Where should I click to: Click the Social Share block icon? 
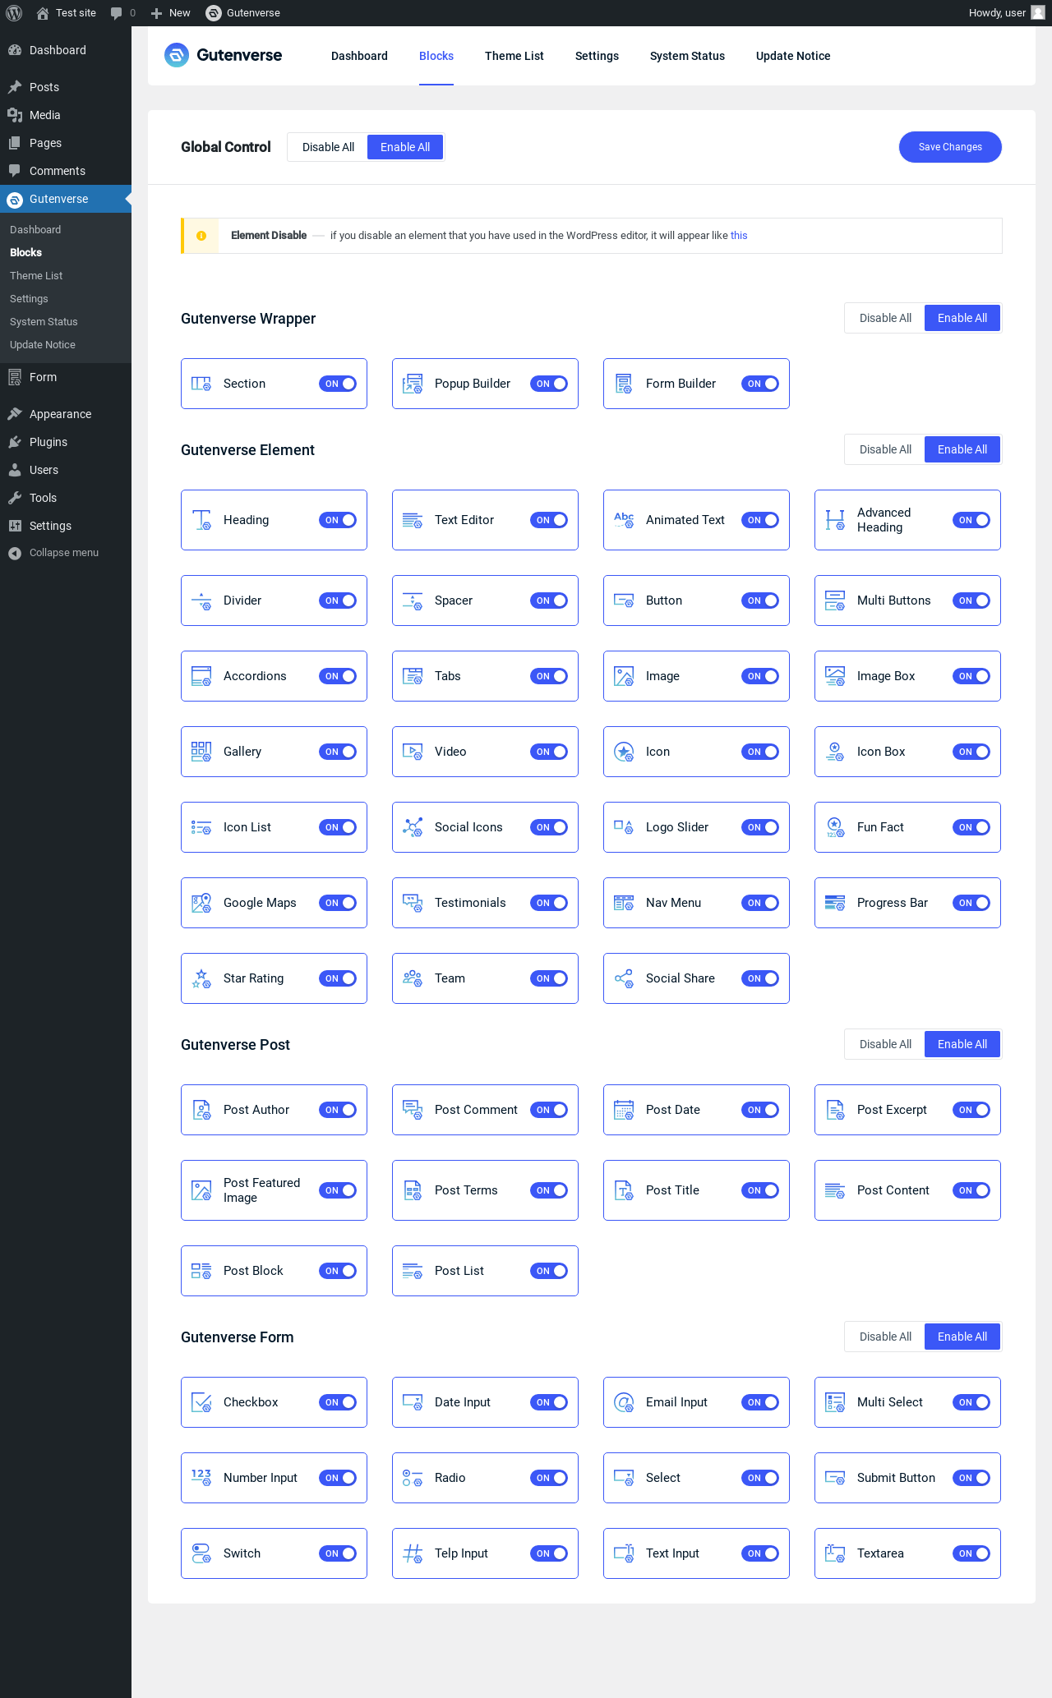click(624, 978)
